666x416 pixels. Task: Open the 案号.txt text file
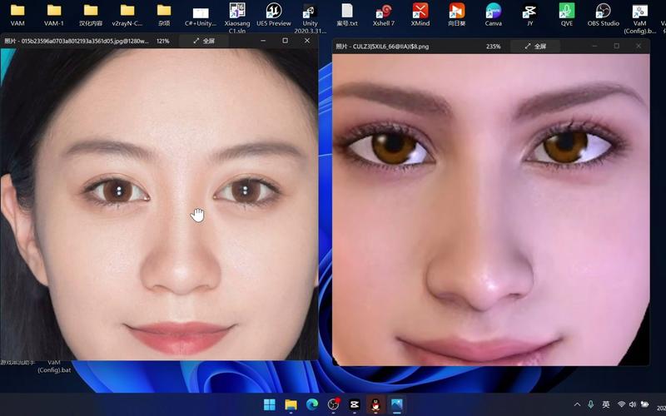(x=347, y=12)
